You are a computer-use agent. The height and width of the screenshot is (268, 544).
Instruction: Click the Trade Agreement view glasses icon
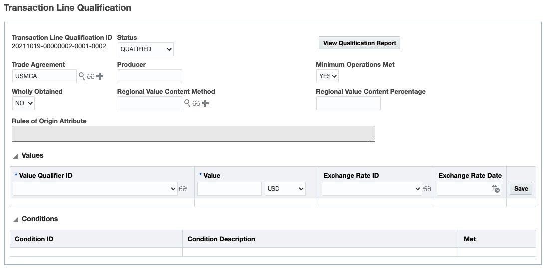point(91,76)
